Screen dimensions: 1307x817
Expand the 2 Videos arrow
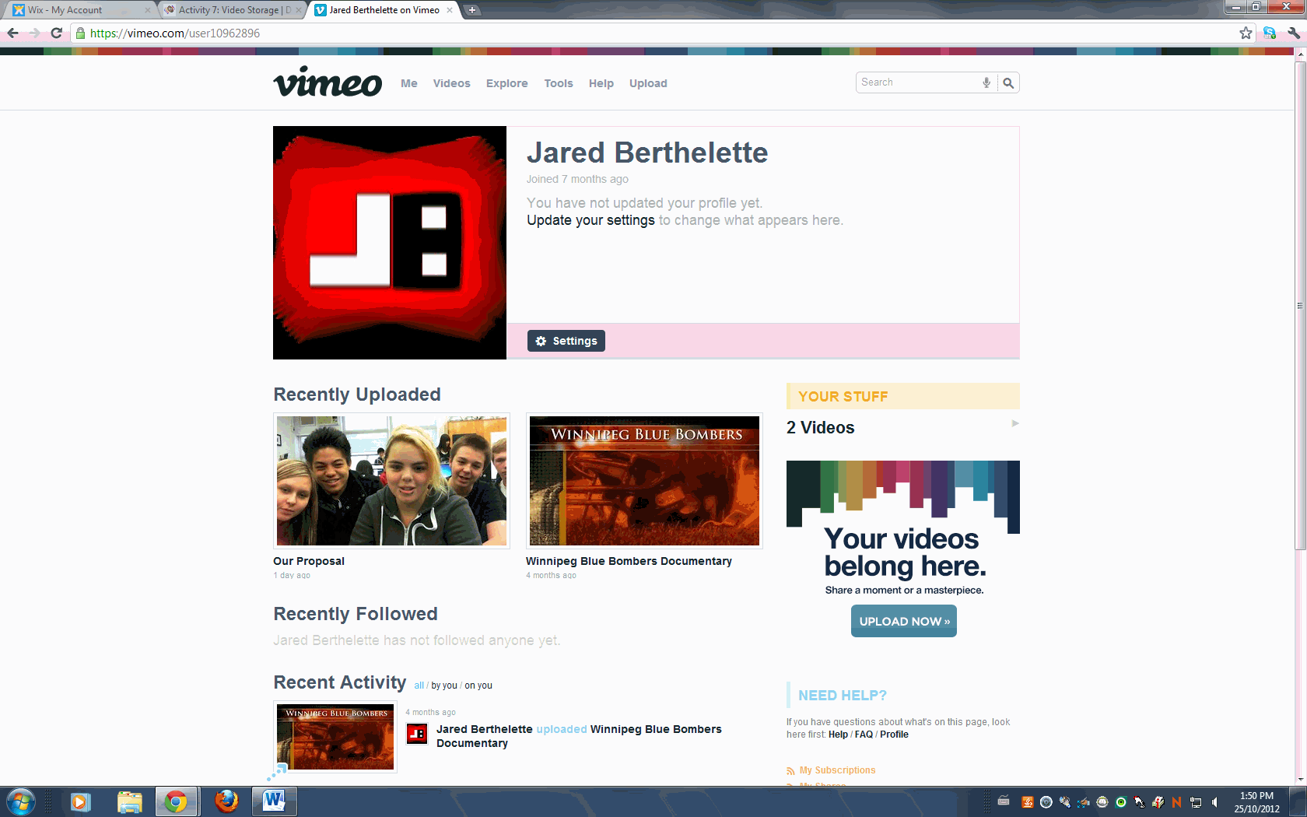pos(1014,423)
